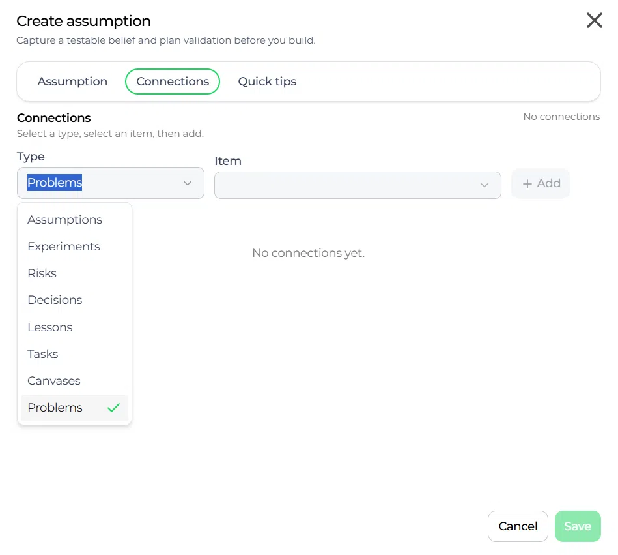Screen dimensions: 618x555
Task: Select Decisions in the type list
Action: 74,300
